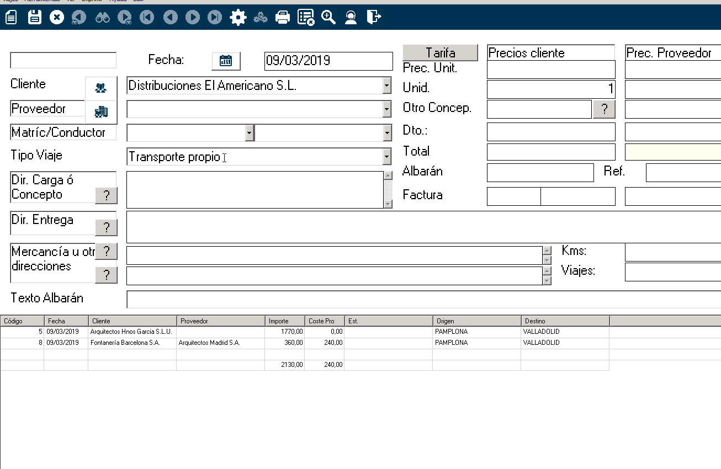Viewport: 721px width, 469px height.
Task: Click the Cliente people icon button
Action: coord(100,88)
